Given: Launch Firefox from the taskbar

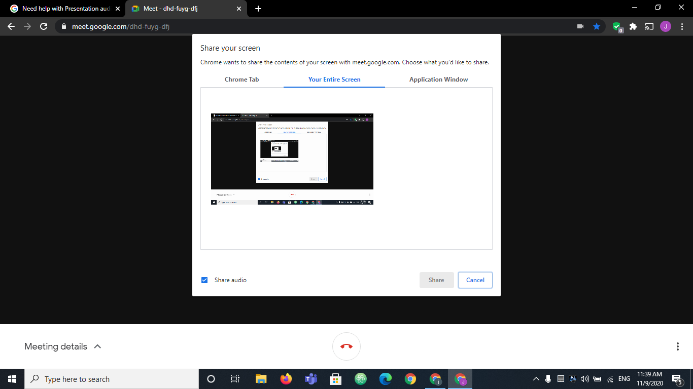Looking at the screenshot, I should 286,378.
